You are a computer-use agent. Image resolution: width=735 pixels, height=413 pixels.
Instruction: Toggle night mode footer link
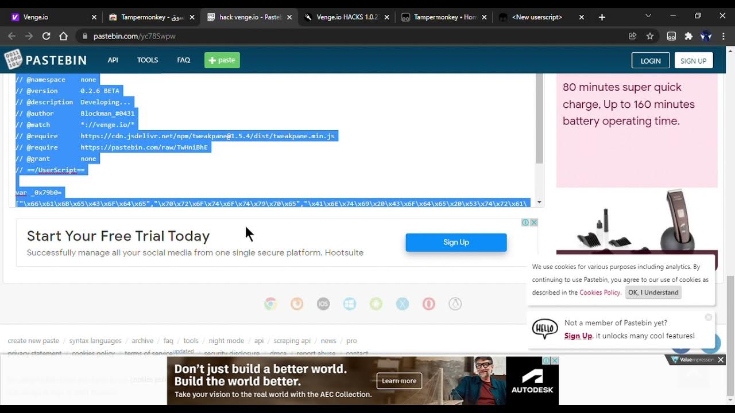[x=226, y=341]
